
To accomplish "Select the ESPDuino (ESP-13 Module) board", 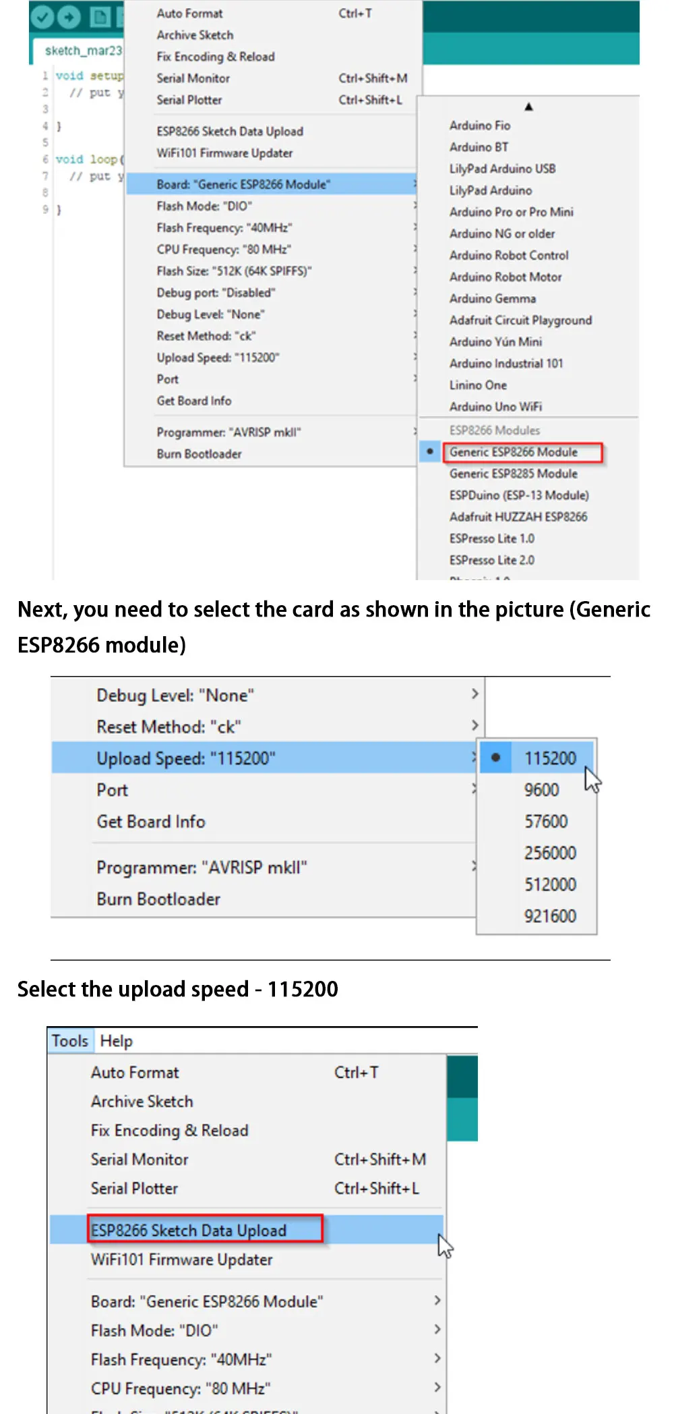I will tap(519, 495).
